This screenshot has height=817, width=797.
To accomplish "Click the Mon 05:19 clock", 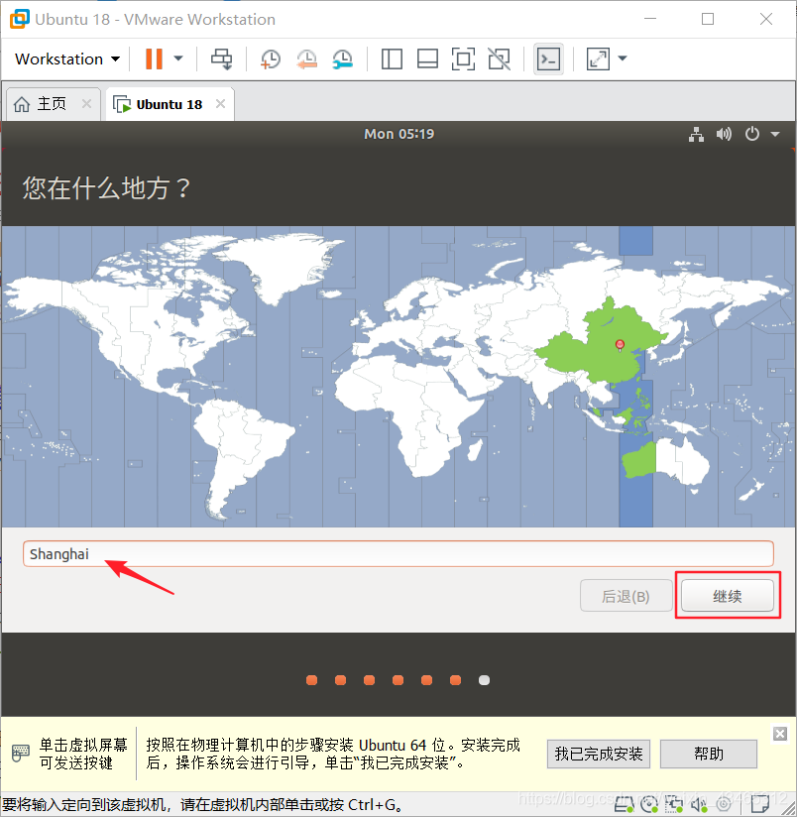I will [399, 134].
